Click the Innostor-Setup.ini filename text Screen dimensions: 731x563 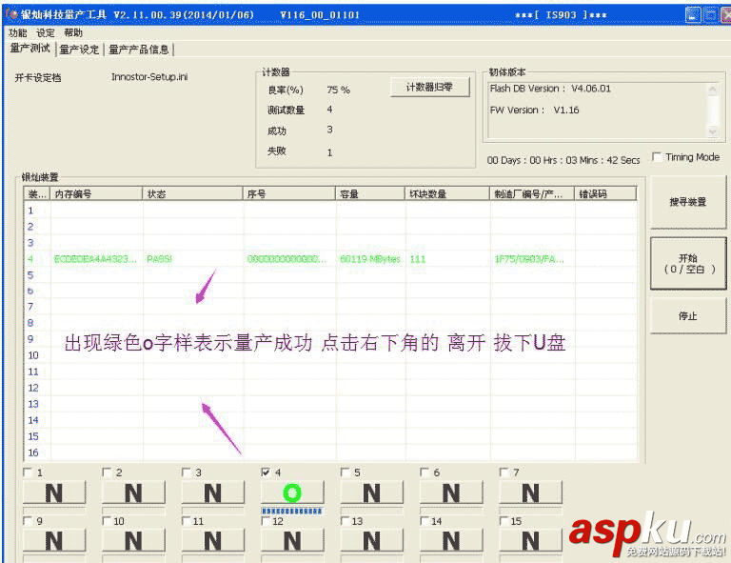click(x=149, y=77)
